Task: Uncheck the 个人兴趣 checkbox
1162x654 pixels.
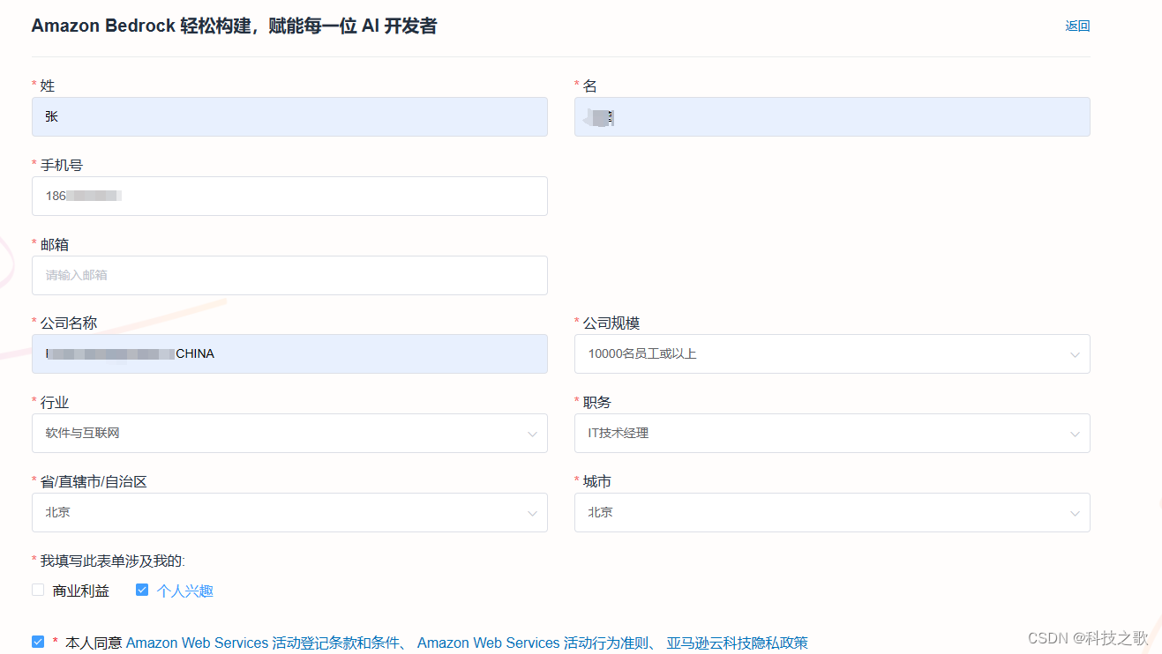Action: (x=142, y=590)
